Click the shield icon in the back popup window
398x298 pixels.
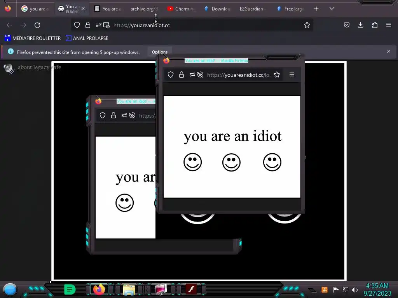tap(103, 116)
